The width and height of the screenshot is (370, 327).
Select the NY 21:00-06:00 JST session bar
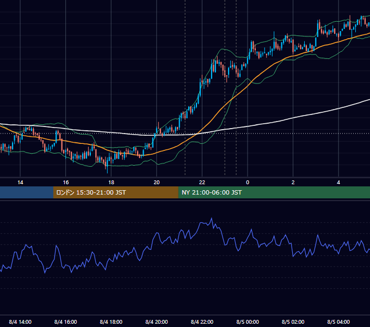pos(274,192)
